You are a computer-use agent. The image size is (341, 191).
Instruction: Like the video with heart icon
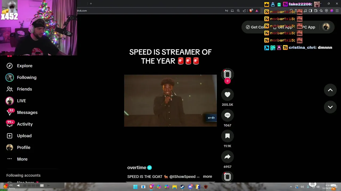coord(228,94)
